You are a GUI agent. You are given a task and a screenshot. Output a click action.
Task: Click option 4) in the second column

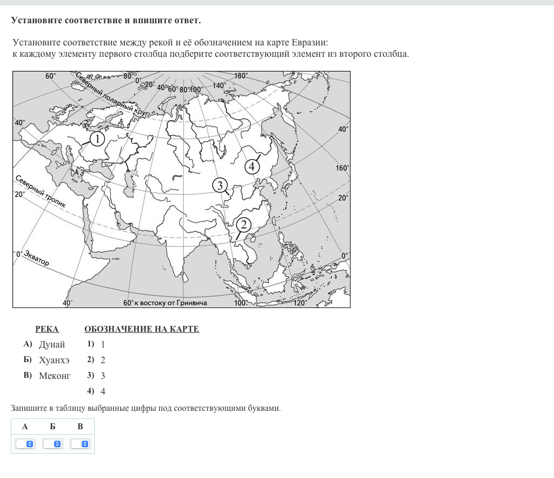[x=96, y=391]
